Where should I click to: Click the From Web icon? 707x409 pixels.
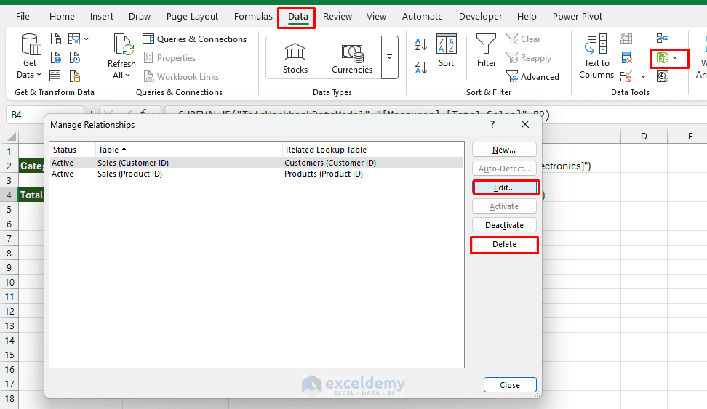[x=55, y=57]
